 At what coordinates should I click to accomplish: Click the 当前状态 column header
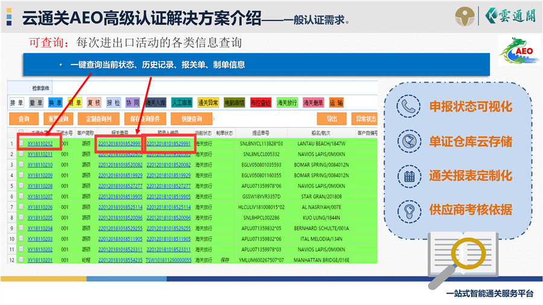coord(203,133)
